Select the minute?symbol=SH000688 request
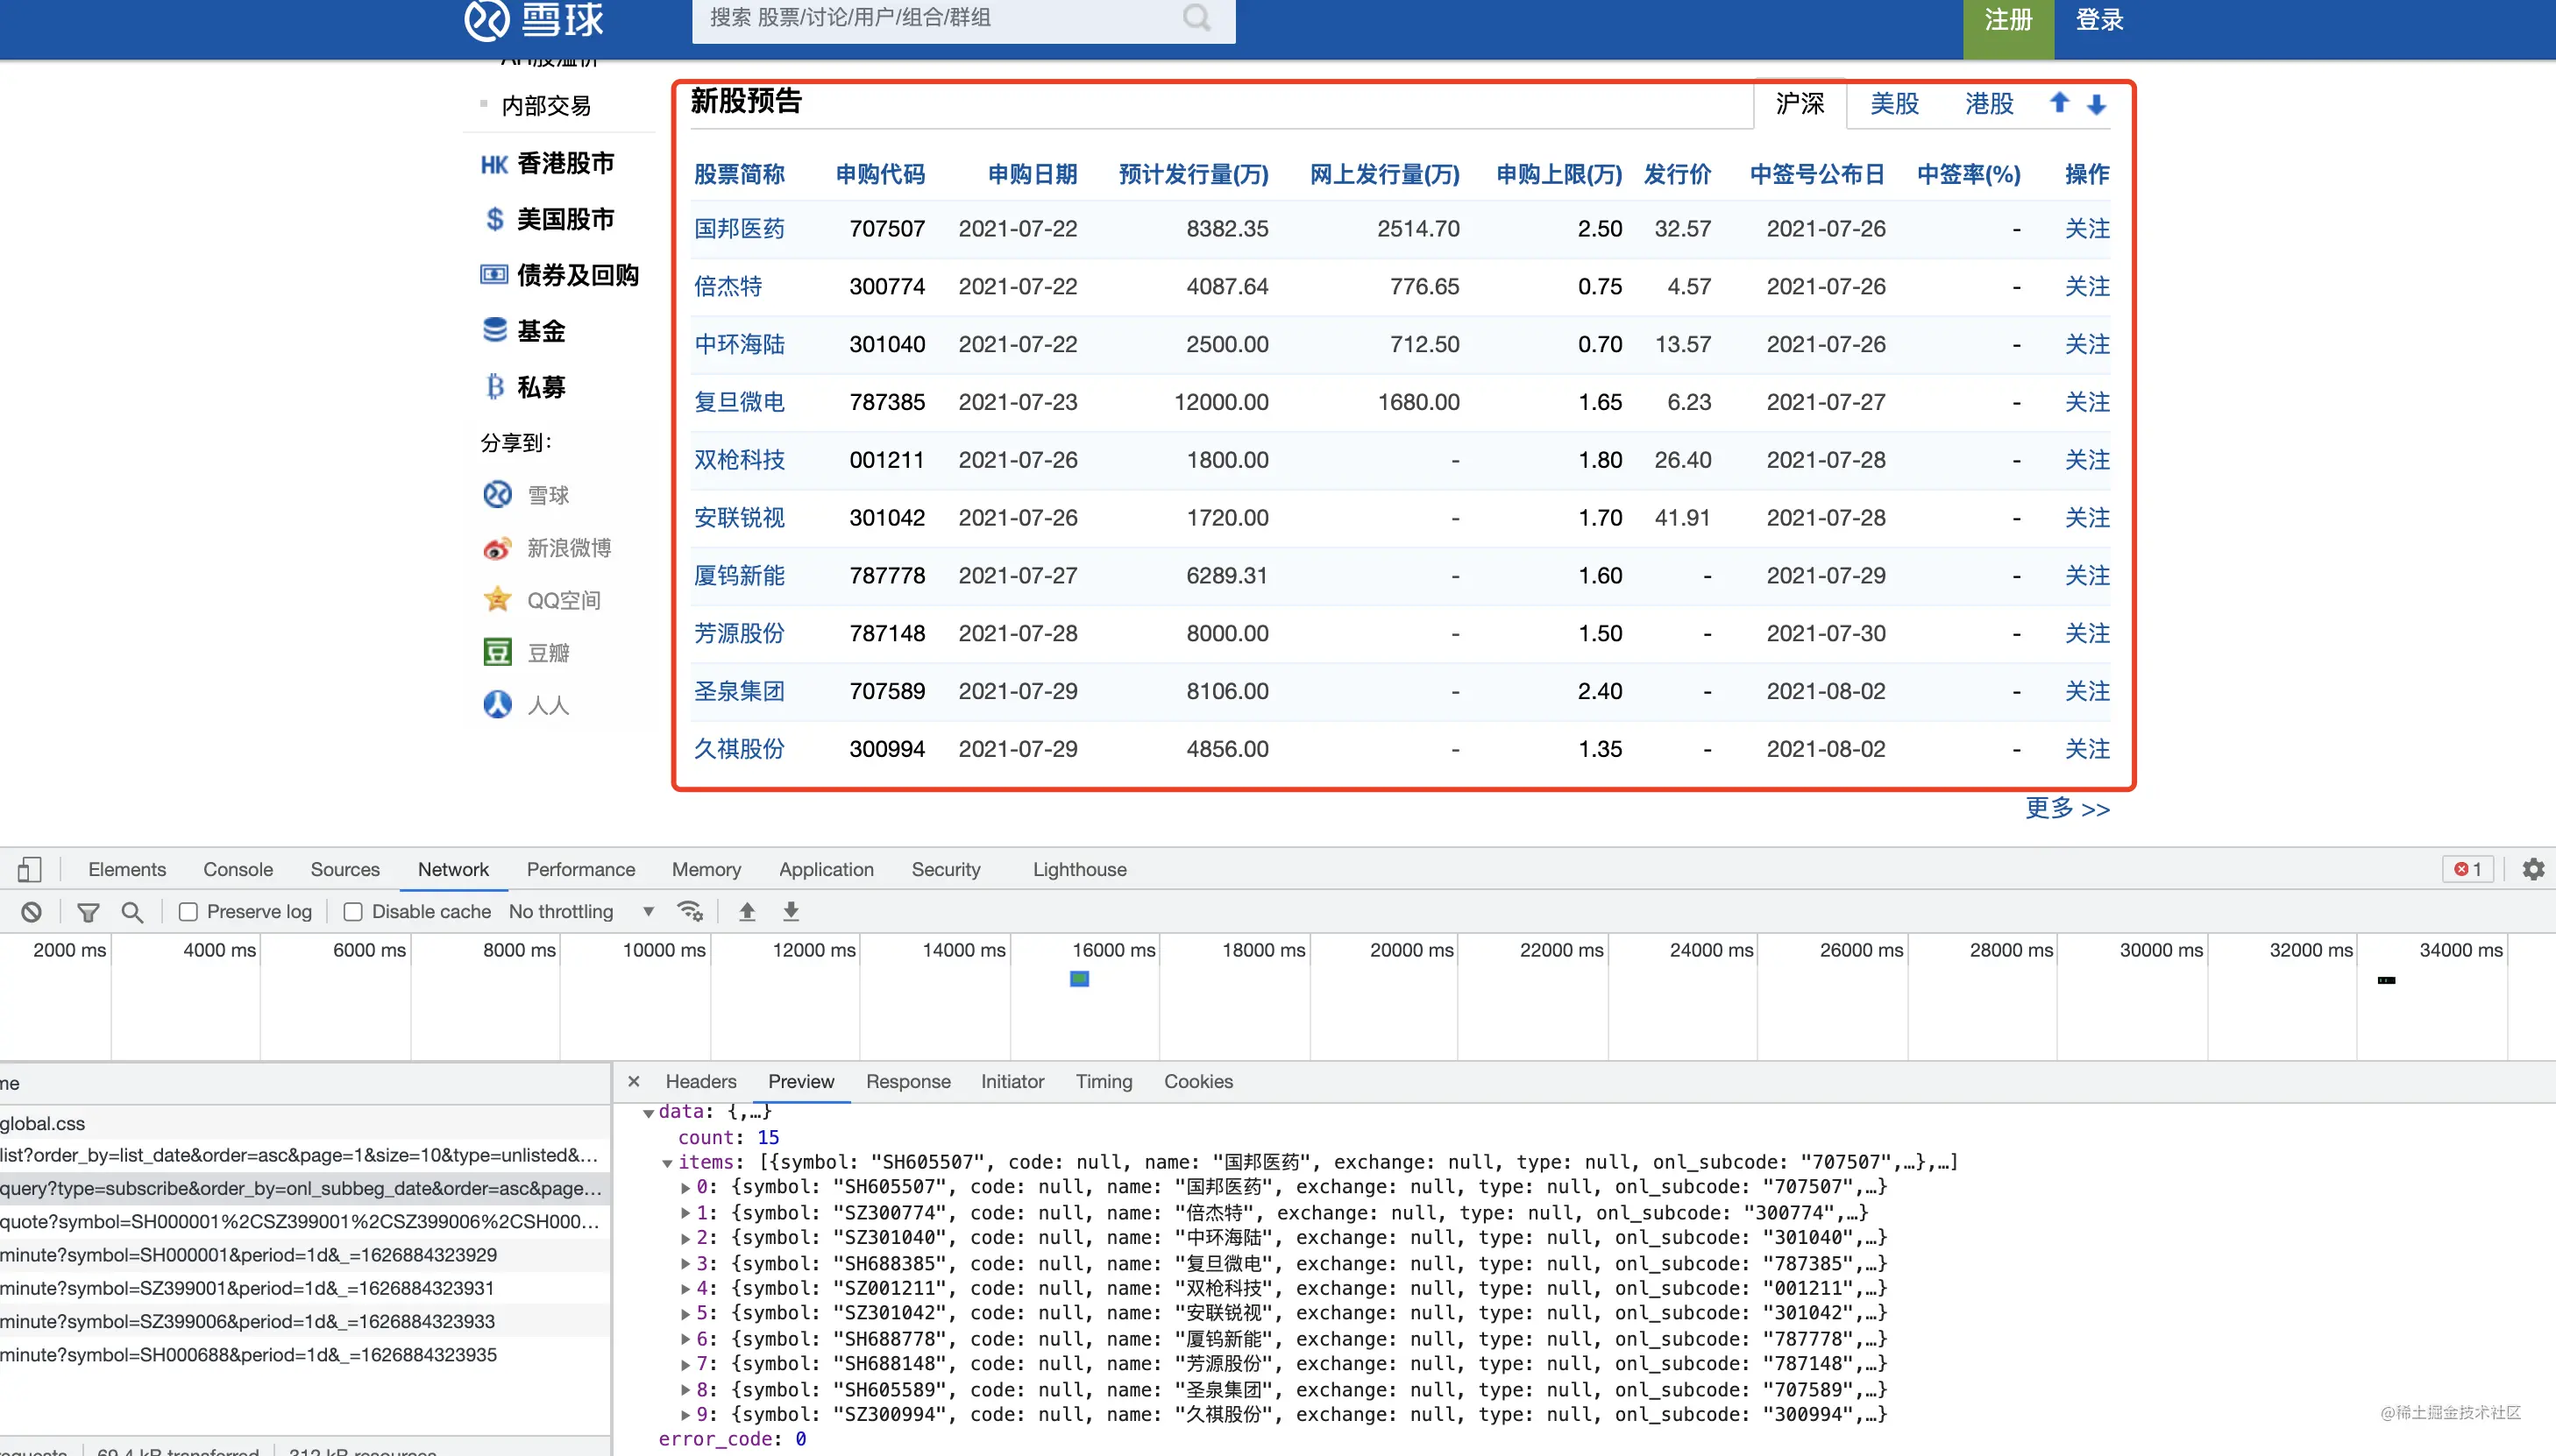 (x=305, y=1355)
